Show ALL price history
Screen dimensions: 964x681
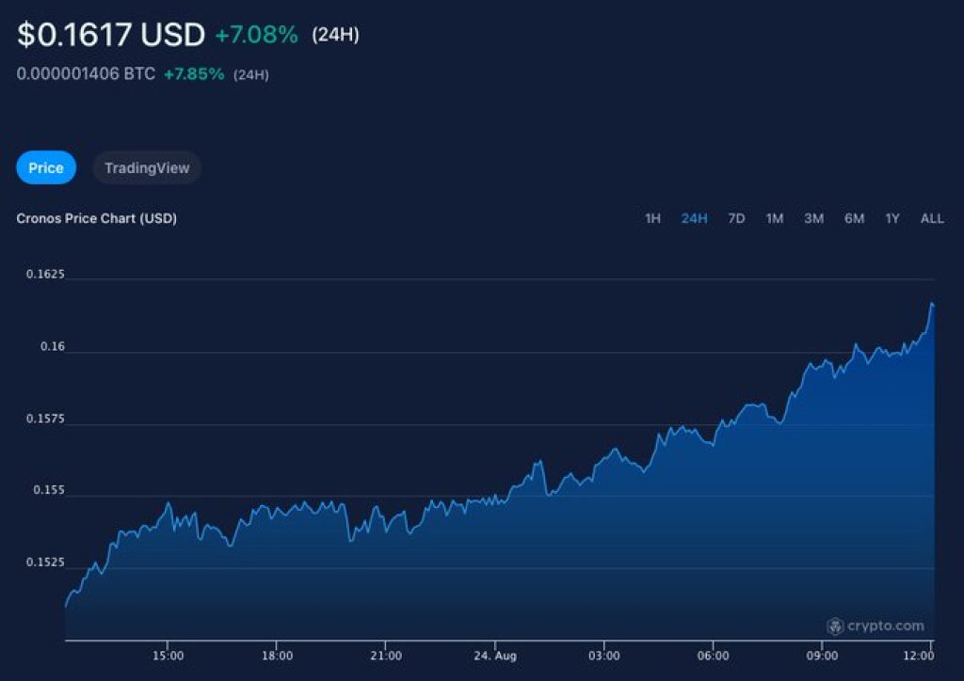(932, 218)
